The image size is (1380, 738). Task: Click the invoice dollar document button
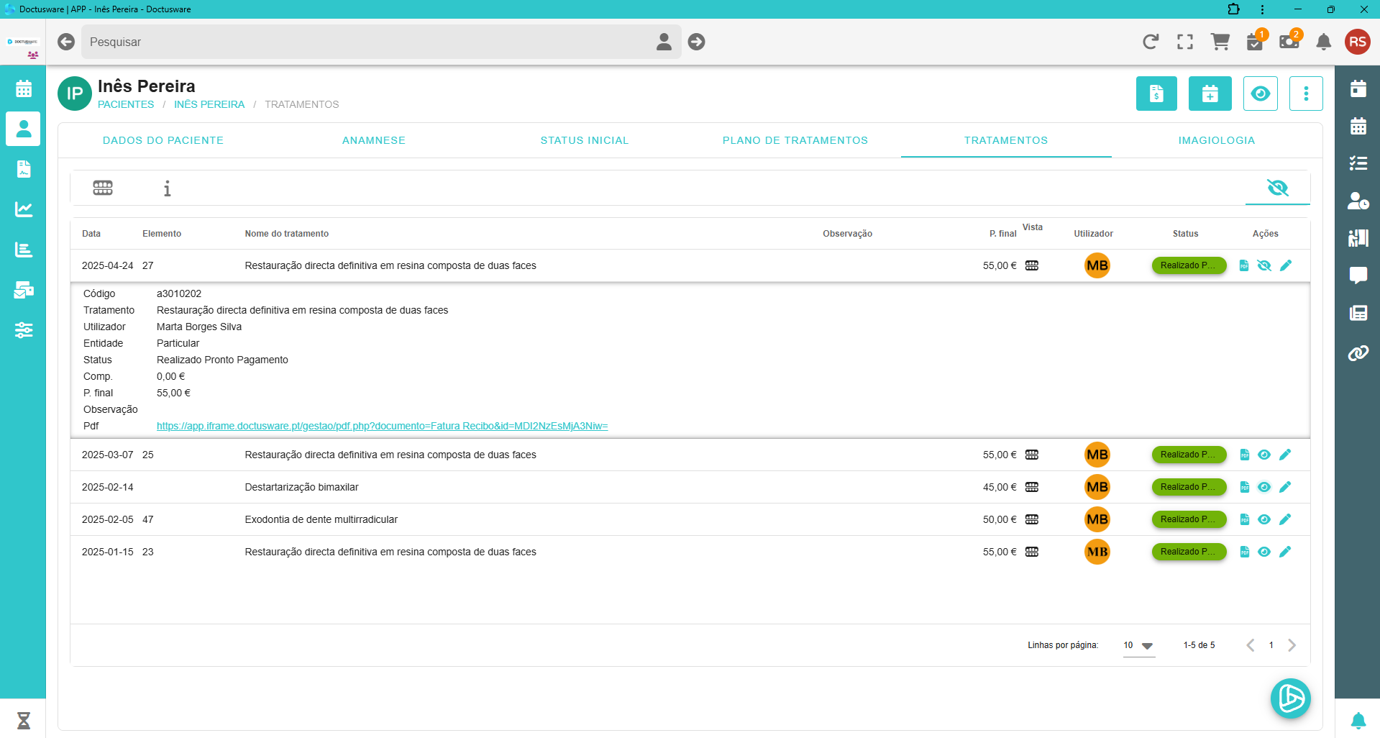1156,94
